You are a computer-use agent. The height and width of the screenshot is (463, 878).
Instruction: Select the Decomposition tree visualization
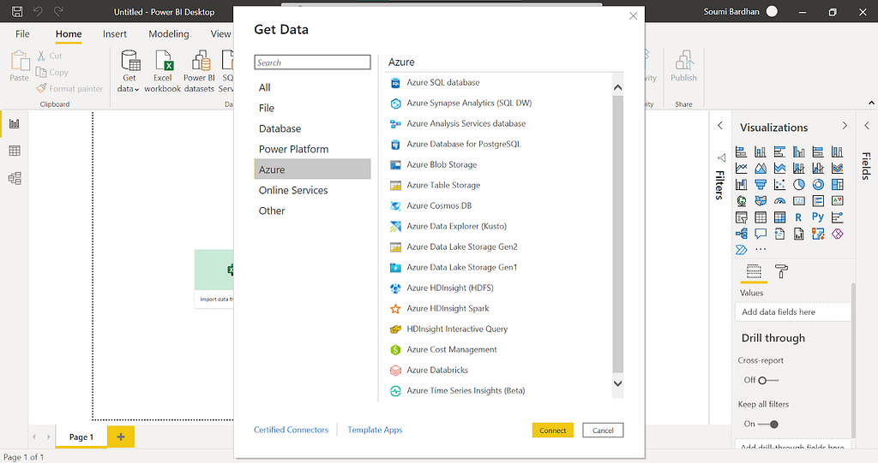(741, 234)
